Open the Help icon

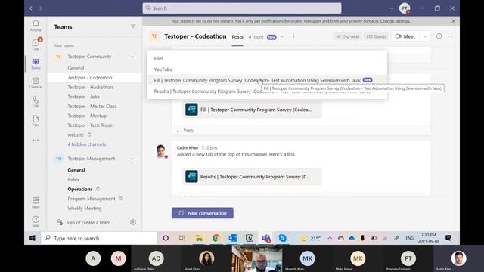(x=36, y=221)
